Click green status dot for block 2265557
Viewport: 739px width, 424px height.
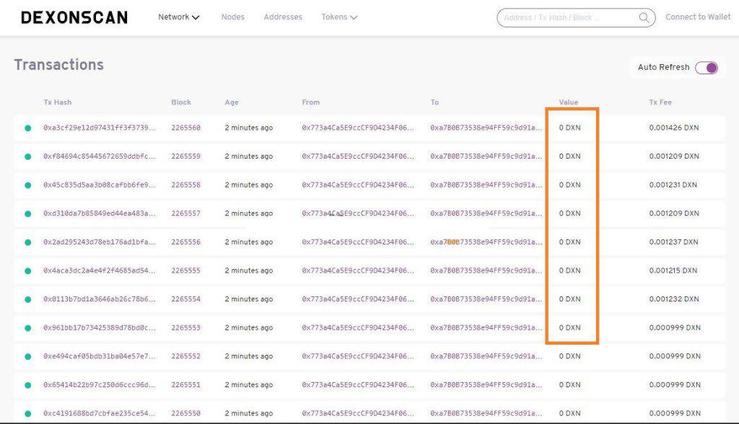click(28, 214)
